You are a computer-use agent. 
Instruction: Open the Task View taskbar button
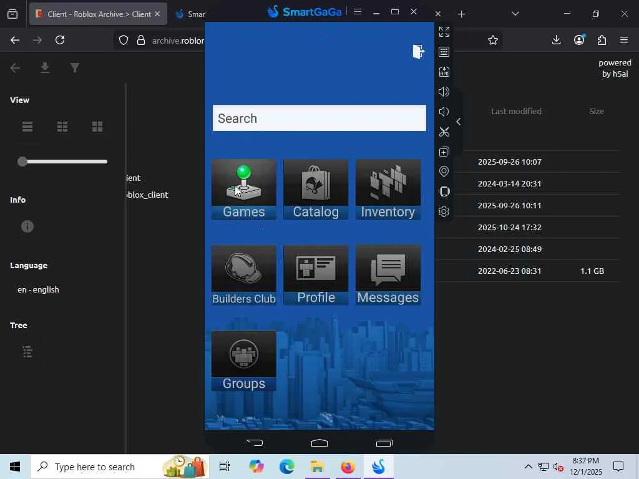[225, 467]
